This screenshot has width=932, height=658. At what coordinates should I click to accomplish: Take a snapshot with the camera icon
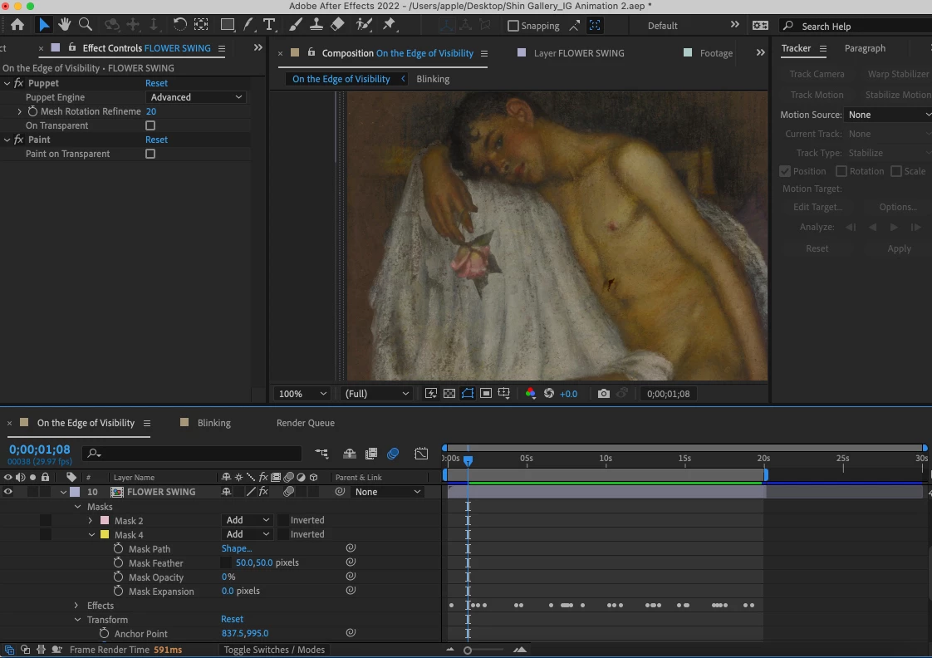pos(604,394)
